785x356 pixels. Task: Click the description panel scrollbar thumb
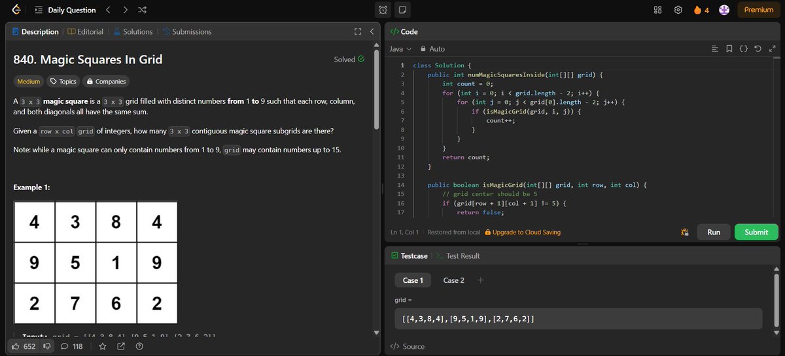376,88
